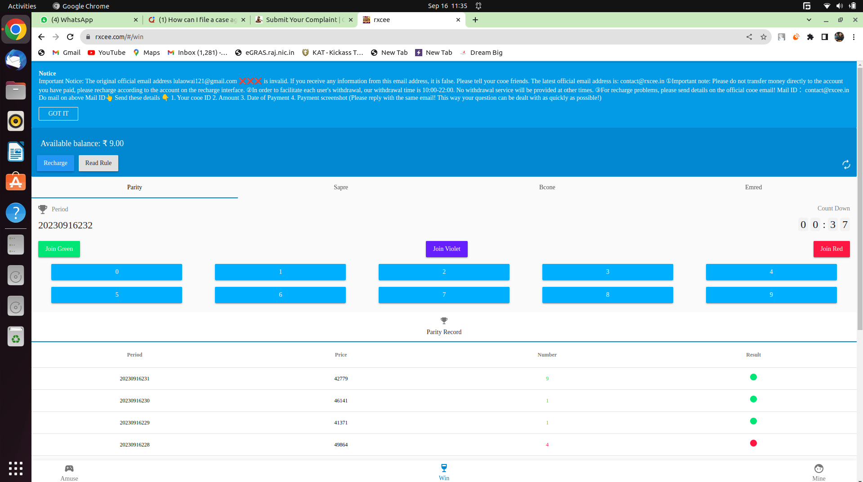Switch to the Bcone tab
Image resolution: width=863 pixels, height=482 pixels.
coord(547,187)
